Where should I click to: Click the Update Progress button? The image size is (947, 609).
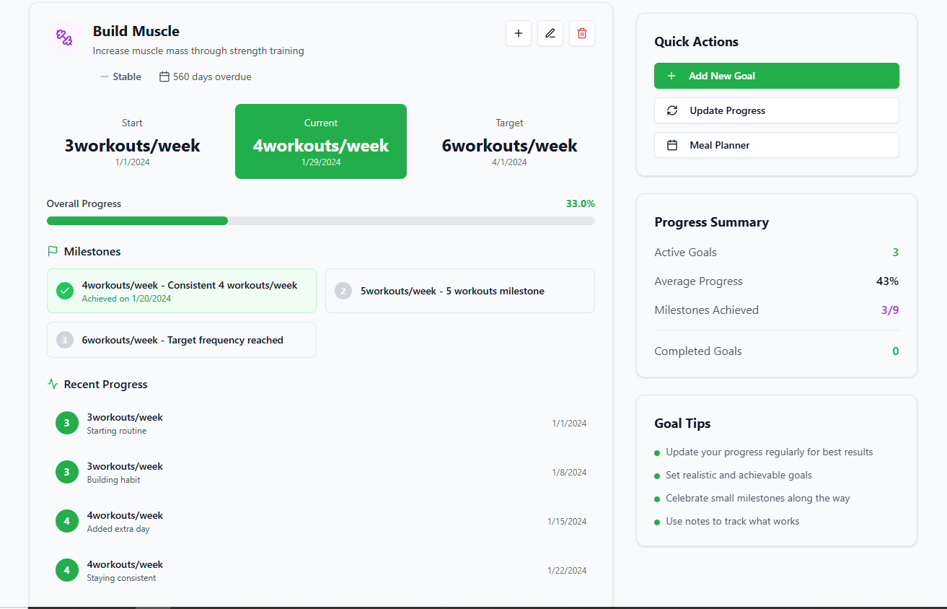click(776, 110)
